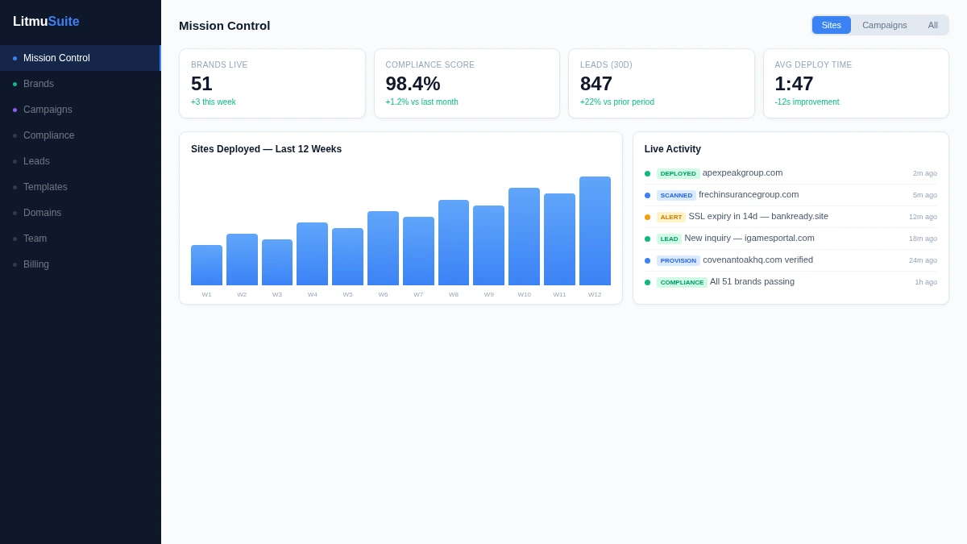Switch to the Campaigns view toggle
Image resolution: width=967 pixels, height=544 pixels.
point(884,25)
